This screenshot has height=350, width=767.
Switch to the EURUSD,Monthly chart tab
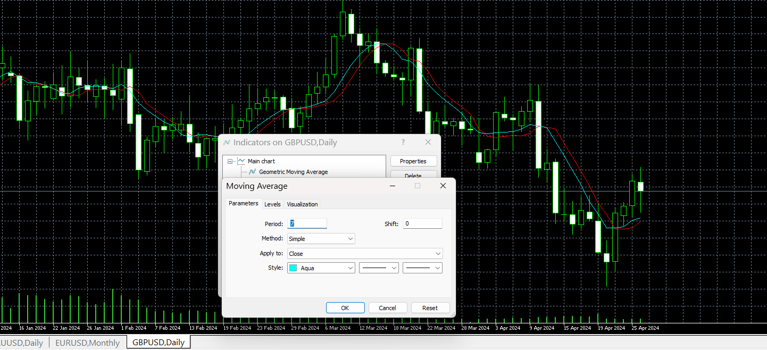(87, 343)
